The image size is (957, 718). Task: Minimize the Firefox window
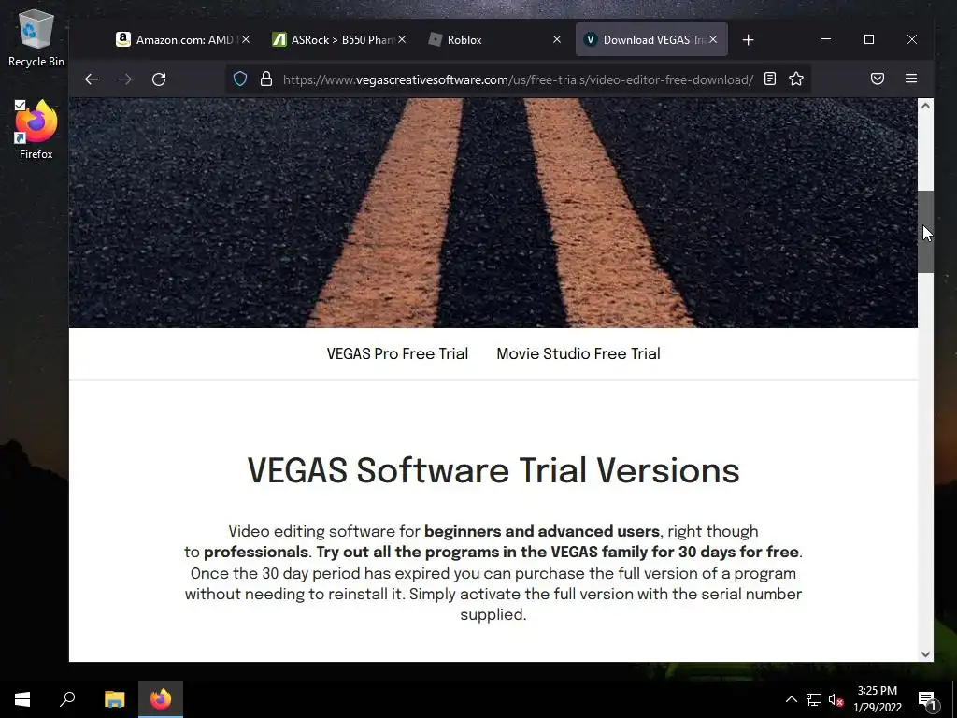point(826,39)
